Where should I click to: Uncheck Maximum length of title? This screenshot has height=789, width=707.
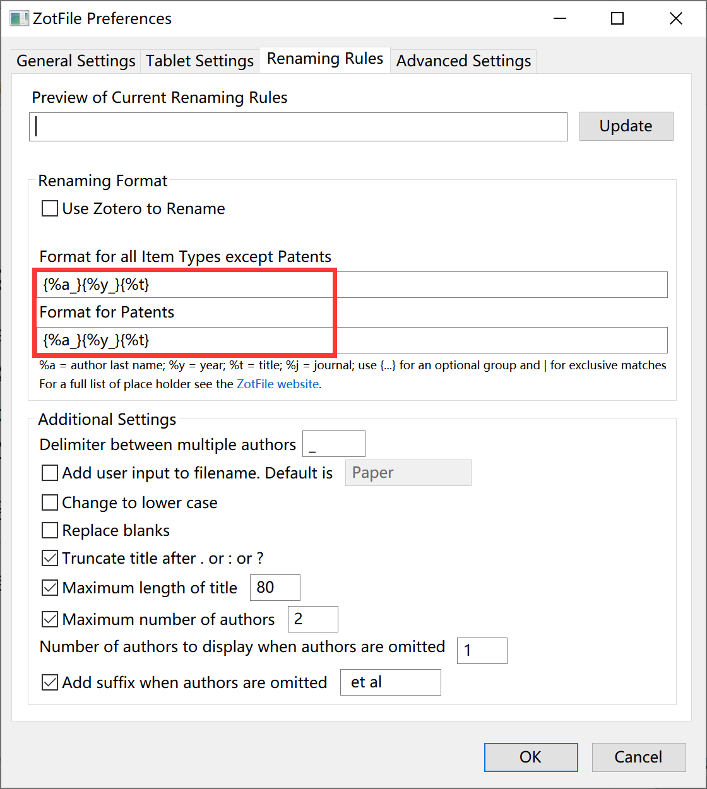(50, 588)
